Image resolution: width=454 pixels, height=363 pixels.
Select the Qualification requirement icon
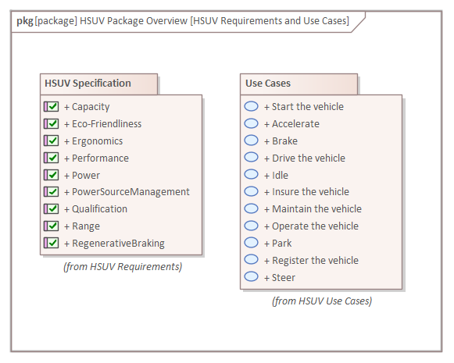tap(52, 209)
